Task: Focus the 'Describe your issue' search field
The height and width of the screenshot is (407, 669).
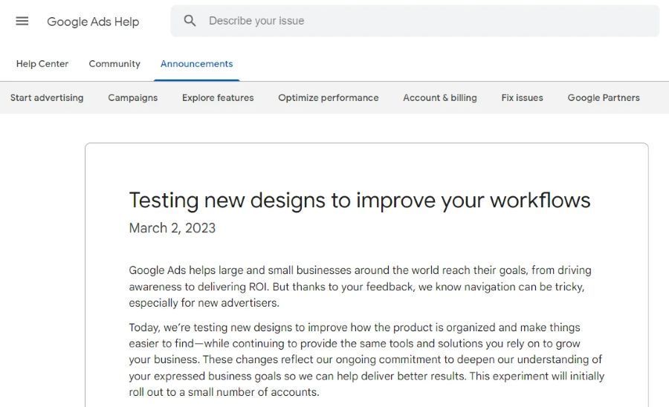Action: [415, 21]
